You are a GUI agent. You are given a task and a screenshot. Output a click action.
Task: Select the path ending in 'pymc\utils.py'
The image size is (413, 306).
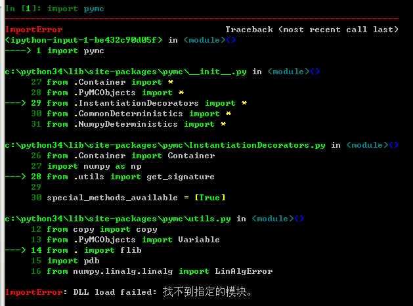click(x=118, y=219)
